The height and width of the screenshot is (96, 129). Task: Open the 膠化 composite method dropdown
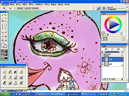click(x=107, y=49)
